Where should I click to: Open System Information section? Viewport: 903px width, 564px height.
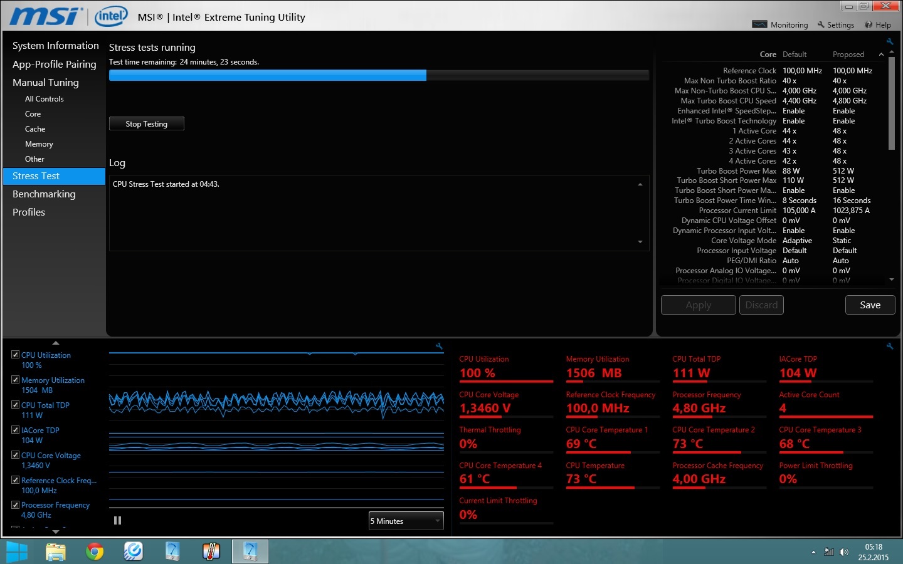pos(56,46)
